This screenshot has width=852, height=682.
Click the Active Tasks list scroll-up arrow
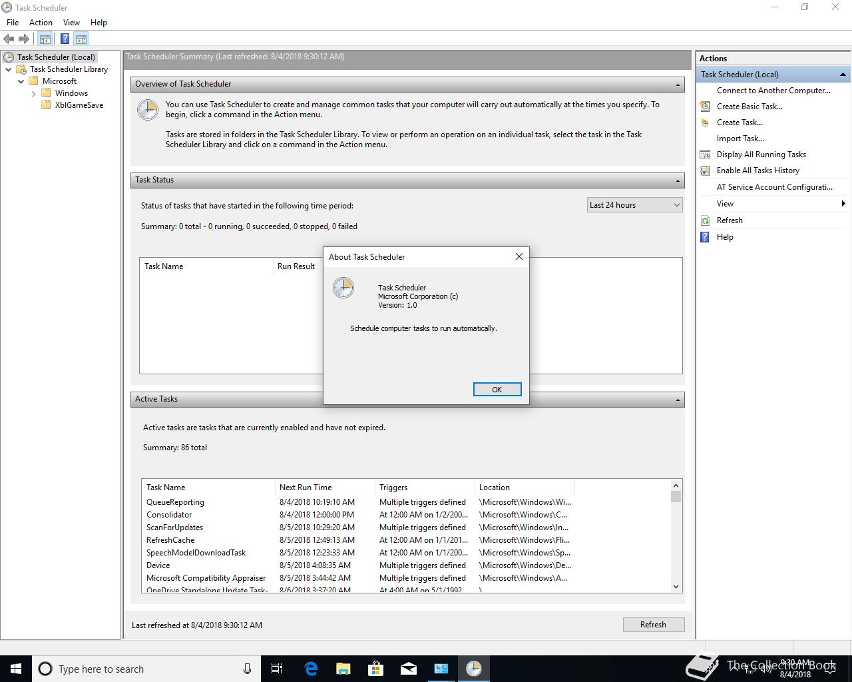pyautogui.click(x=676, y=486)
